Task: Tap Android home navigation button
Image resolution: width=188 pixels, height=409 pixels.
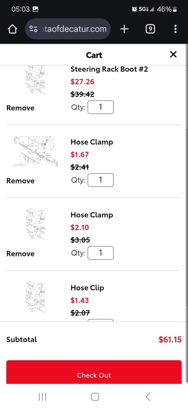Action: coord(95,397)
